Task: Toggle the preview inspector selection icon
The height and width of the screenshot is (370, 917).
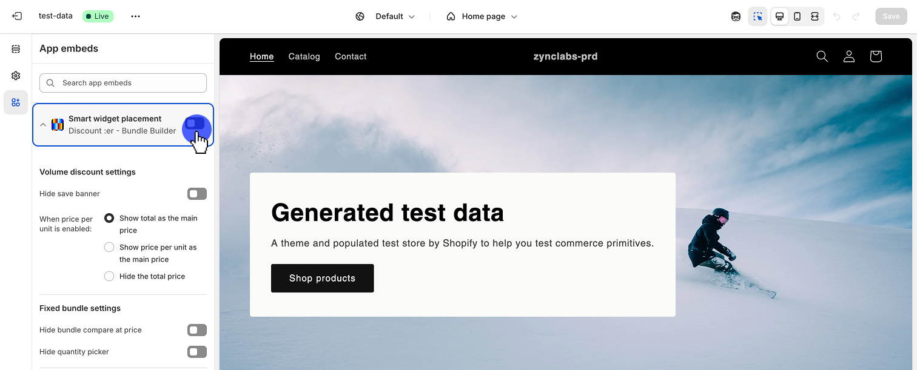Action: click(757, 16)
